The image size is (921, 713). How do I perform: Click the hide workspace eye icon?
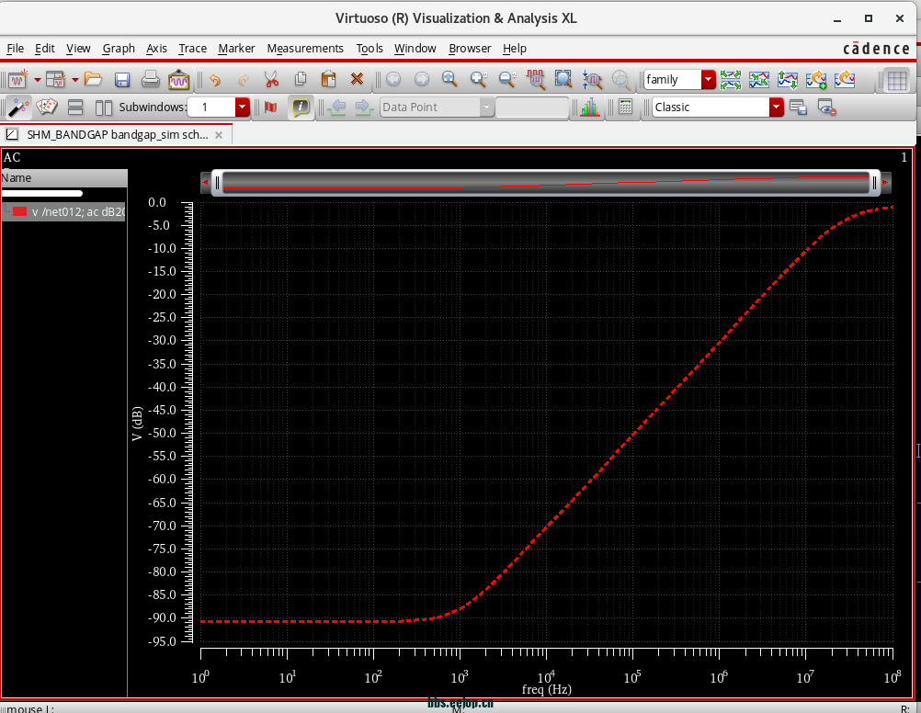tap(826, 108)
